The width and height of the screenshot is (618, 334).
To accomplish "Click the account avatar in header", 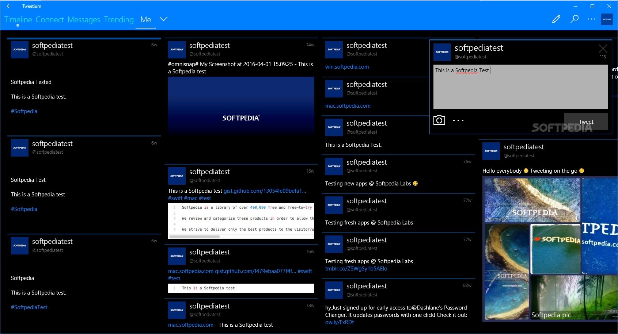I will tap(607, 19).
